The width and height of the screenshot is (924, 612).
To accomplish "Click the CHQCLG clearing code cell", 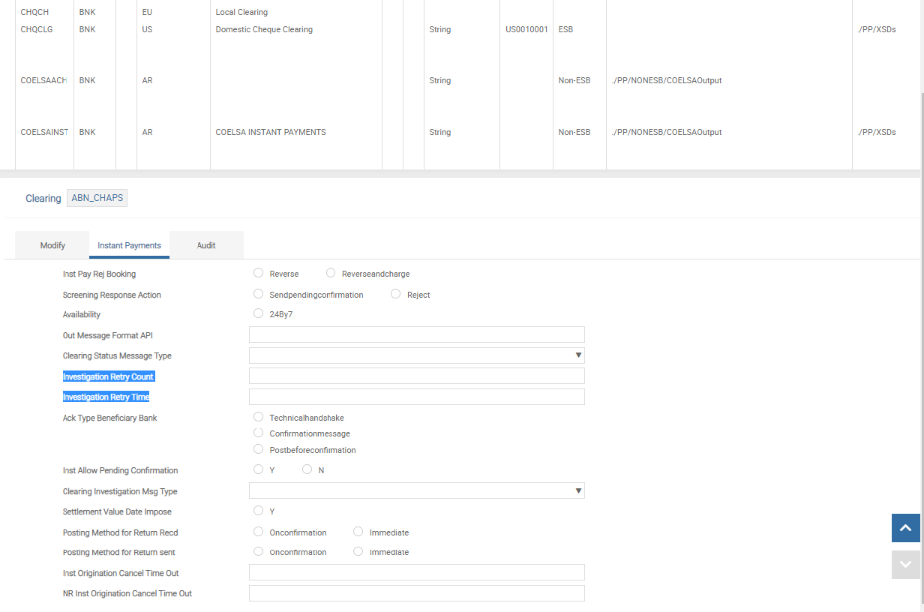I will (37, 29).
